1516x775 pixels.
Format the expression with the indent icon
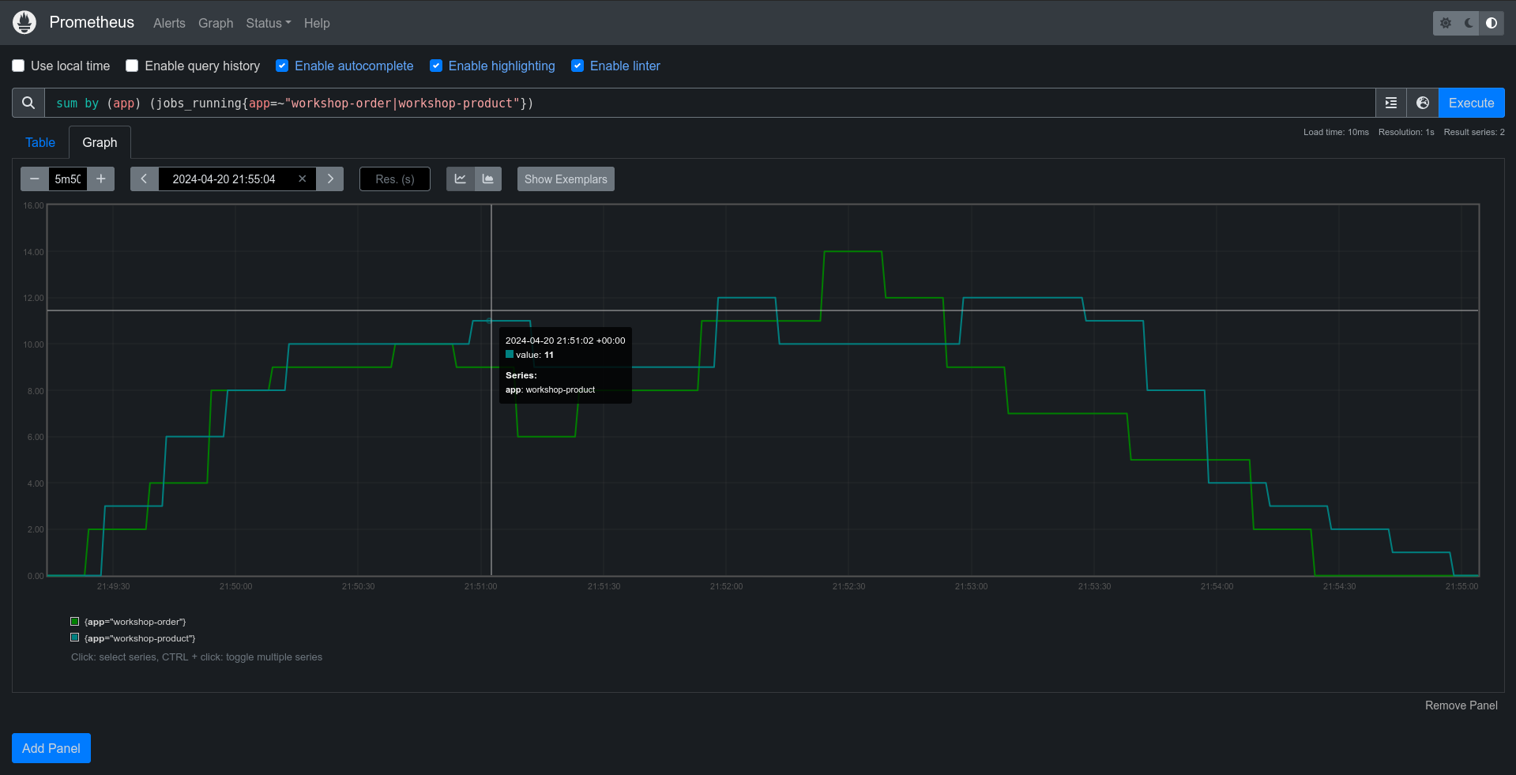1391,103
